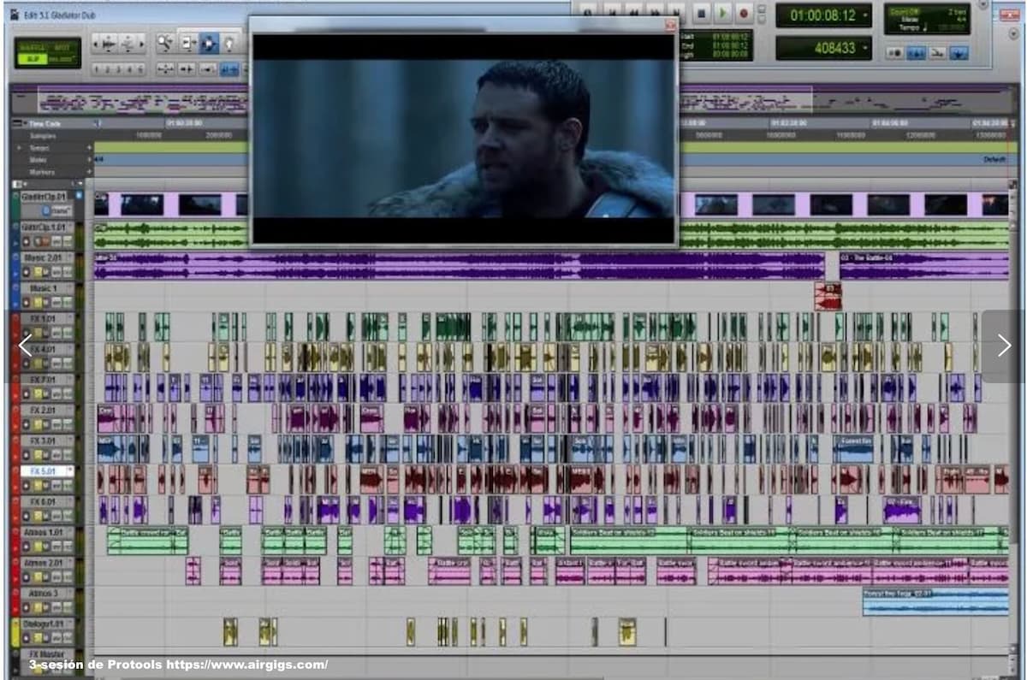Click the transport Stop button
The height and width of the screenshot is (680, 1027).
701,14
